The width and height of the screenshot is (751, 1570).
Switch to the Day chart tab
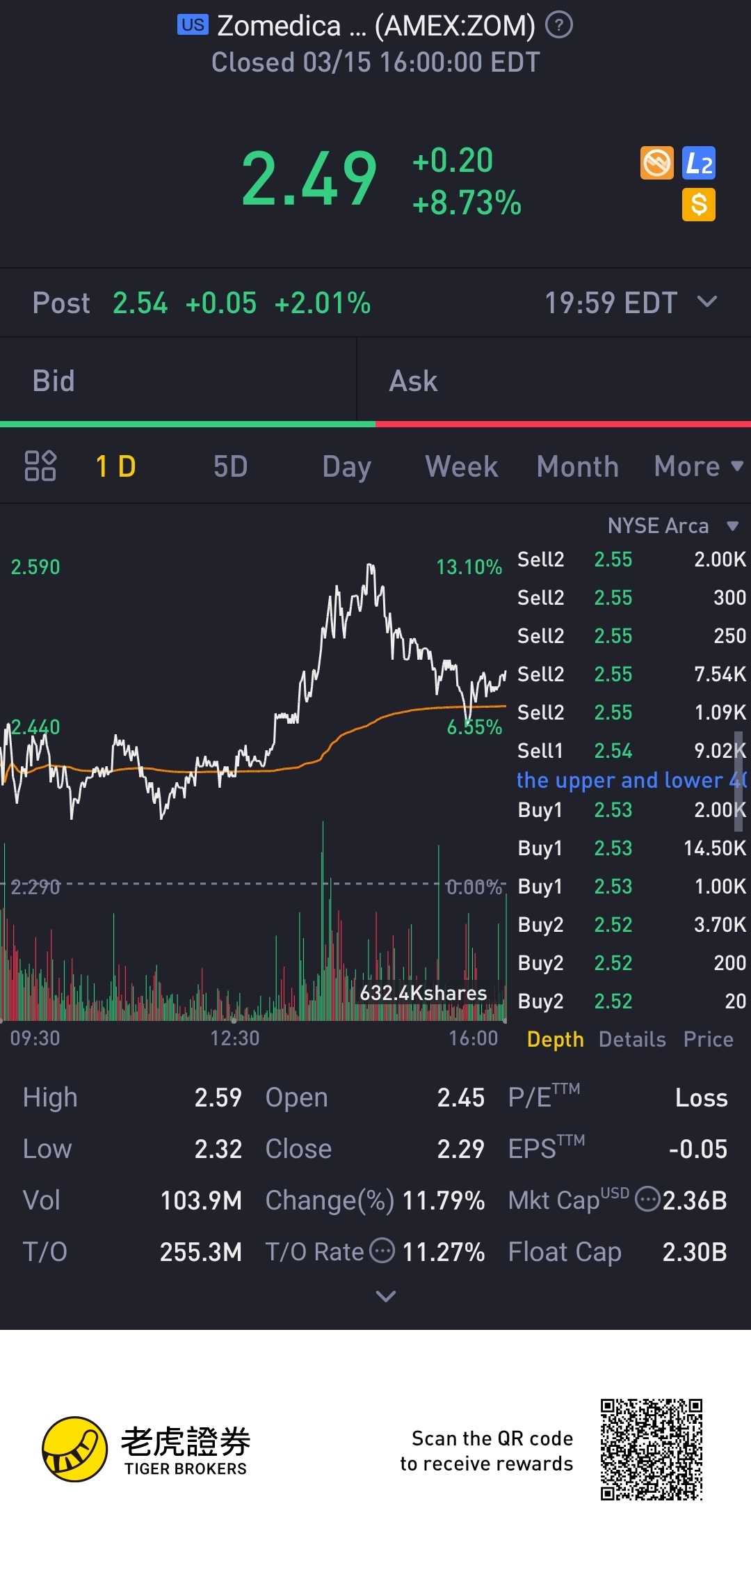346,466
